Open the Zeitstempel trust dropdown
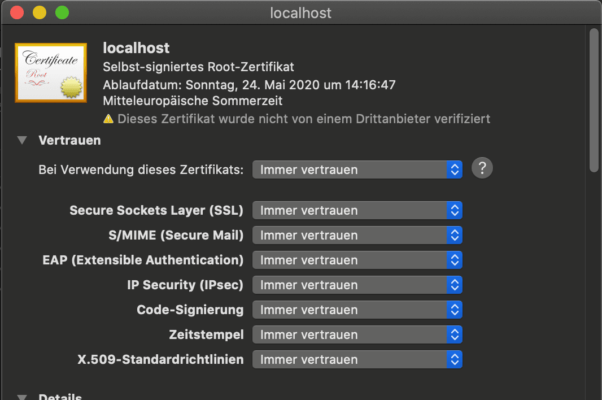602x400 pixels. (357, 334)
